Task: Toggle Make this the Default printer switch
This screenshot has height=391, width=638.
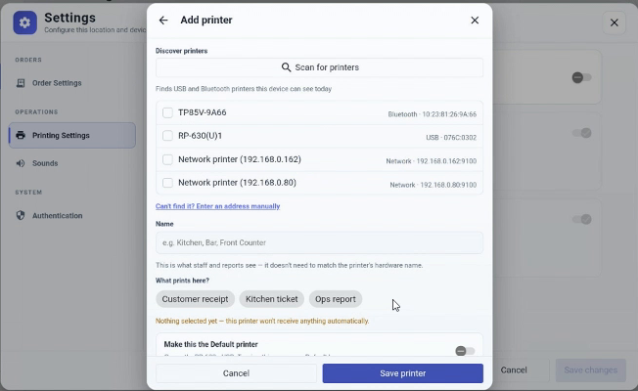Action: coord(465,351)
